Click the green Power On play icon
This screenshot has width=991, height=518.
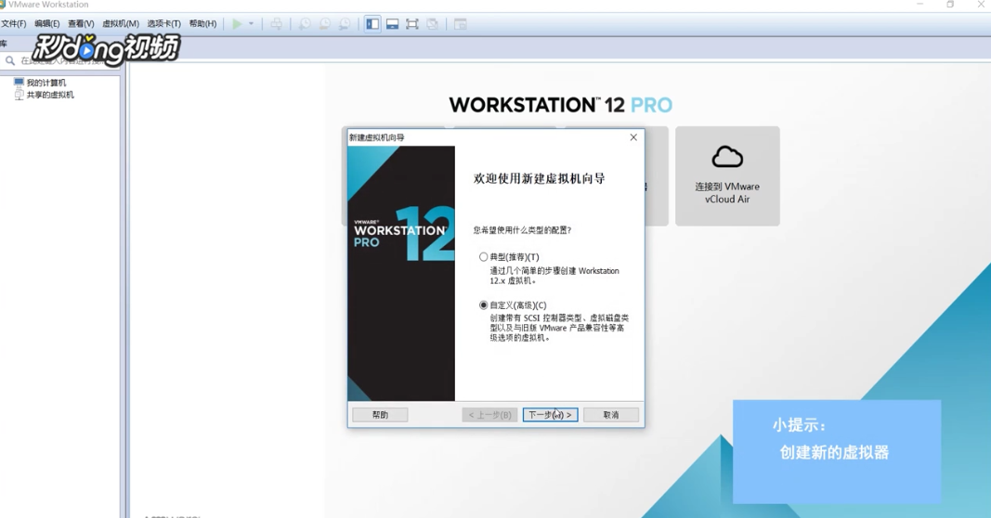(237, 24)
